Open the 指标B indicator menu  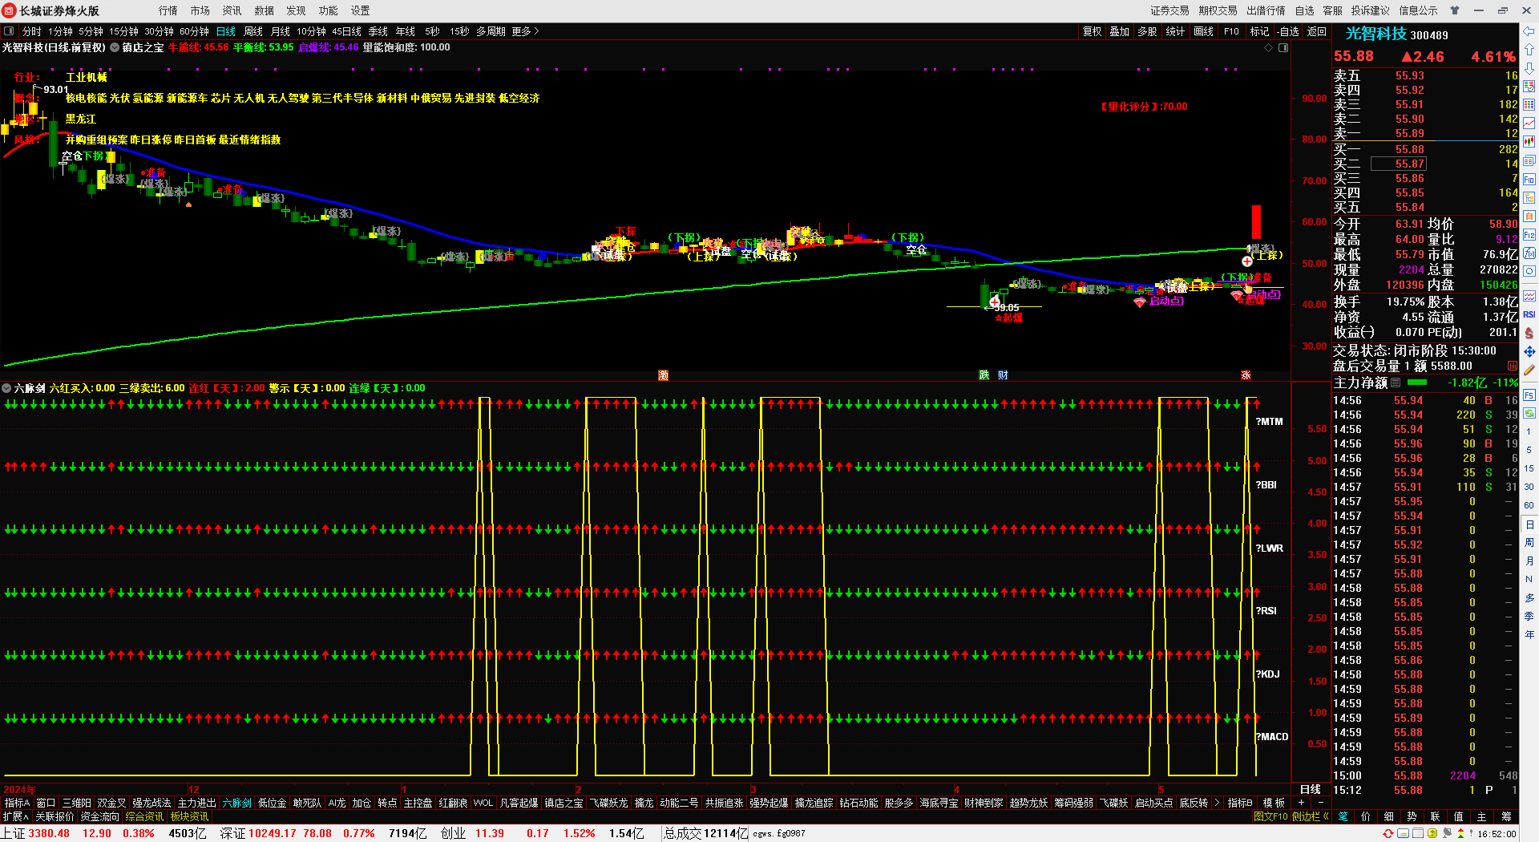coord(1240,803)
